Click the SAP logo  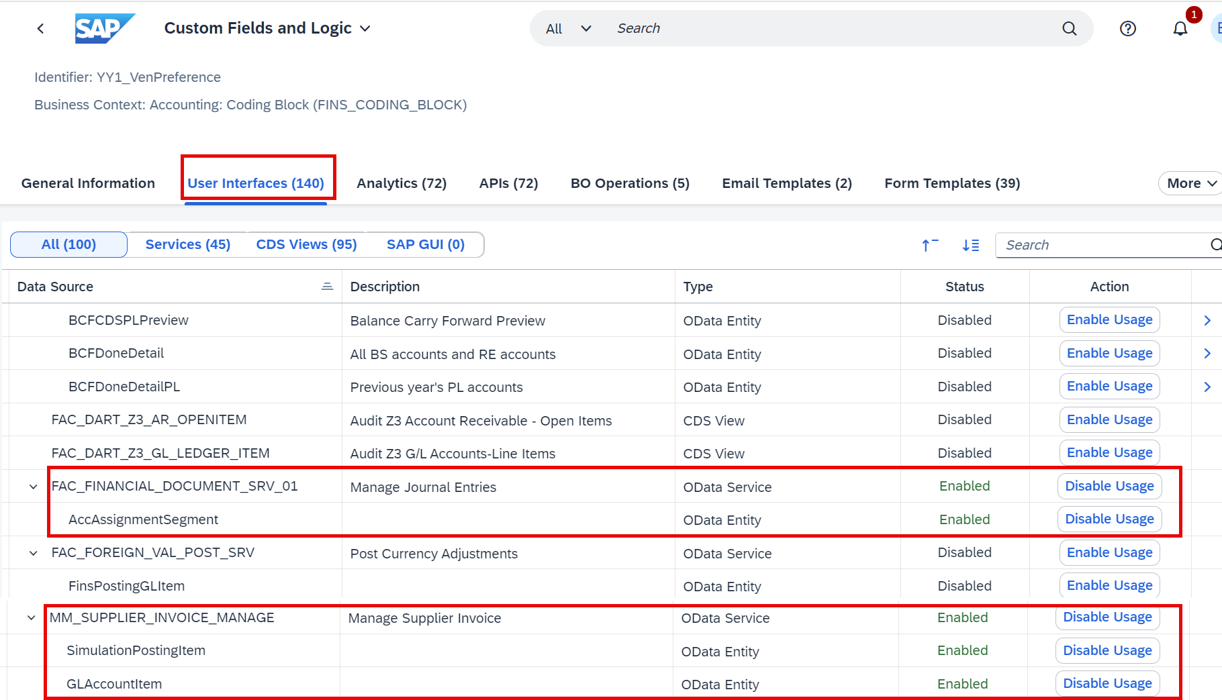click(x=105, y=28)
